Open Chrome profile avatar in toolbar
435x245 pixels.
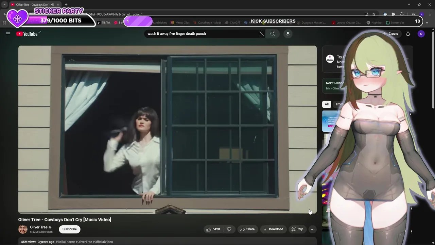click(x=422, y=14)
